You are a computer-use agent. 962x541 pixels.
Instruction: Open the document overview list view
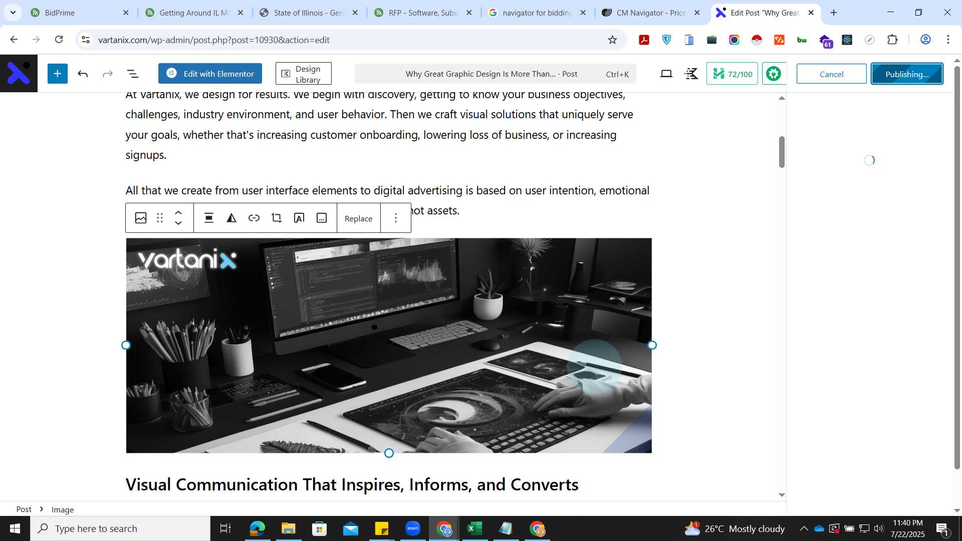(x=133, y=74)
